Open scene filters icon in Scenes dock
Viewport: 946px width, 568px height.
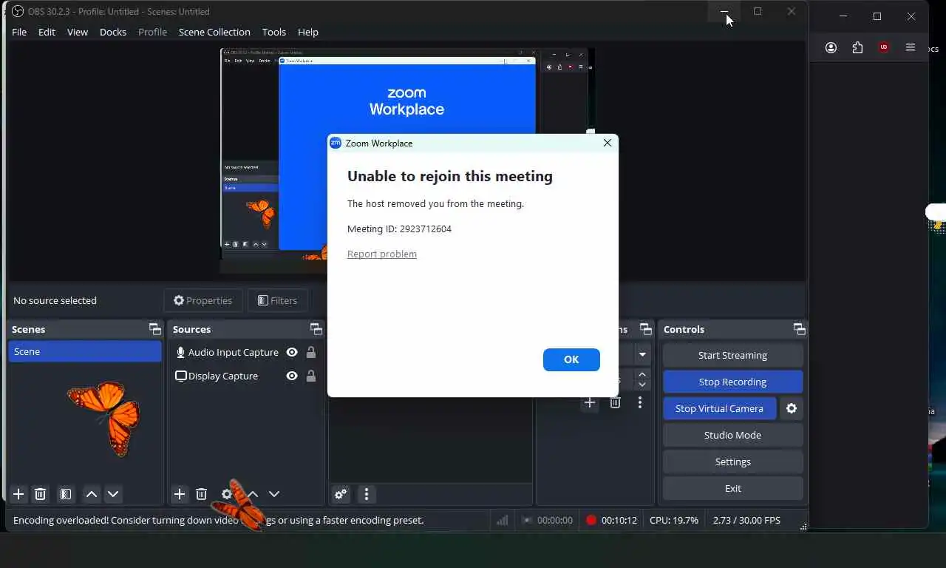(x=66, y=494)
